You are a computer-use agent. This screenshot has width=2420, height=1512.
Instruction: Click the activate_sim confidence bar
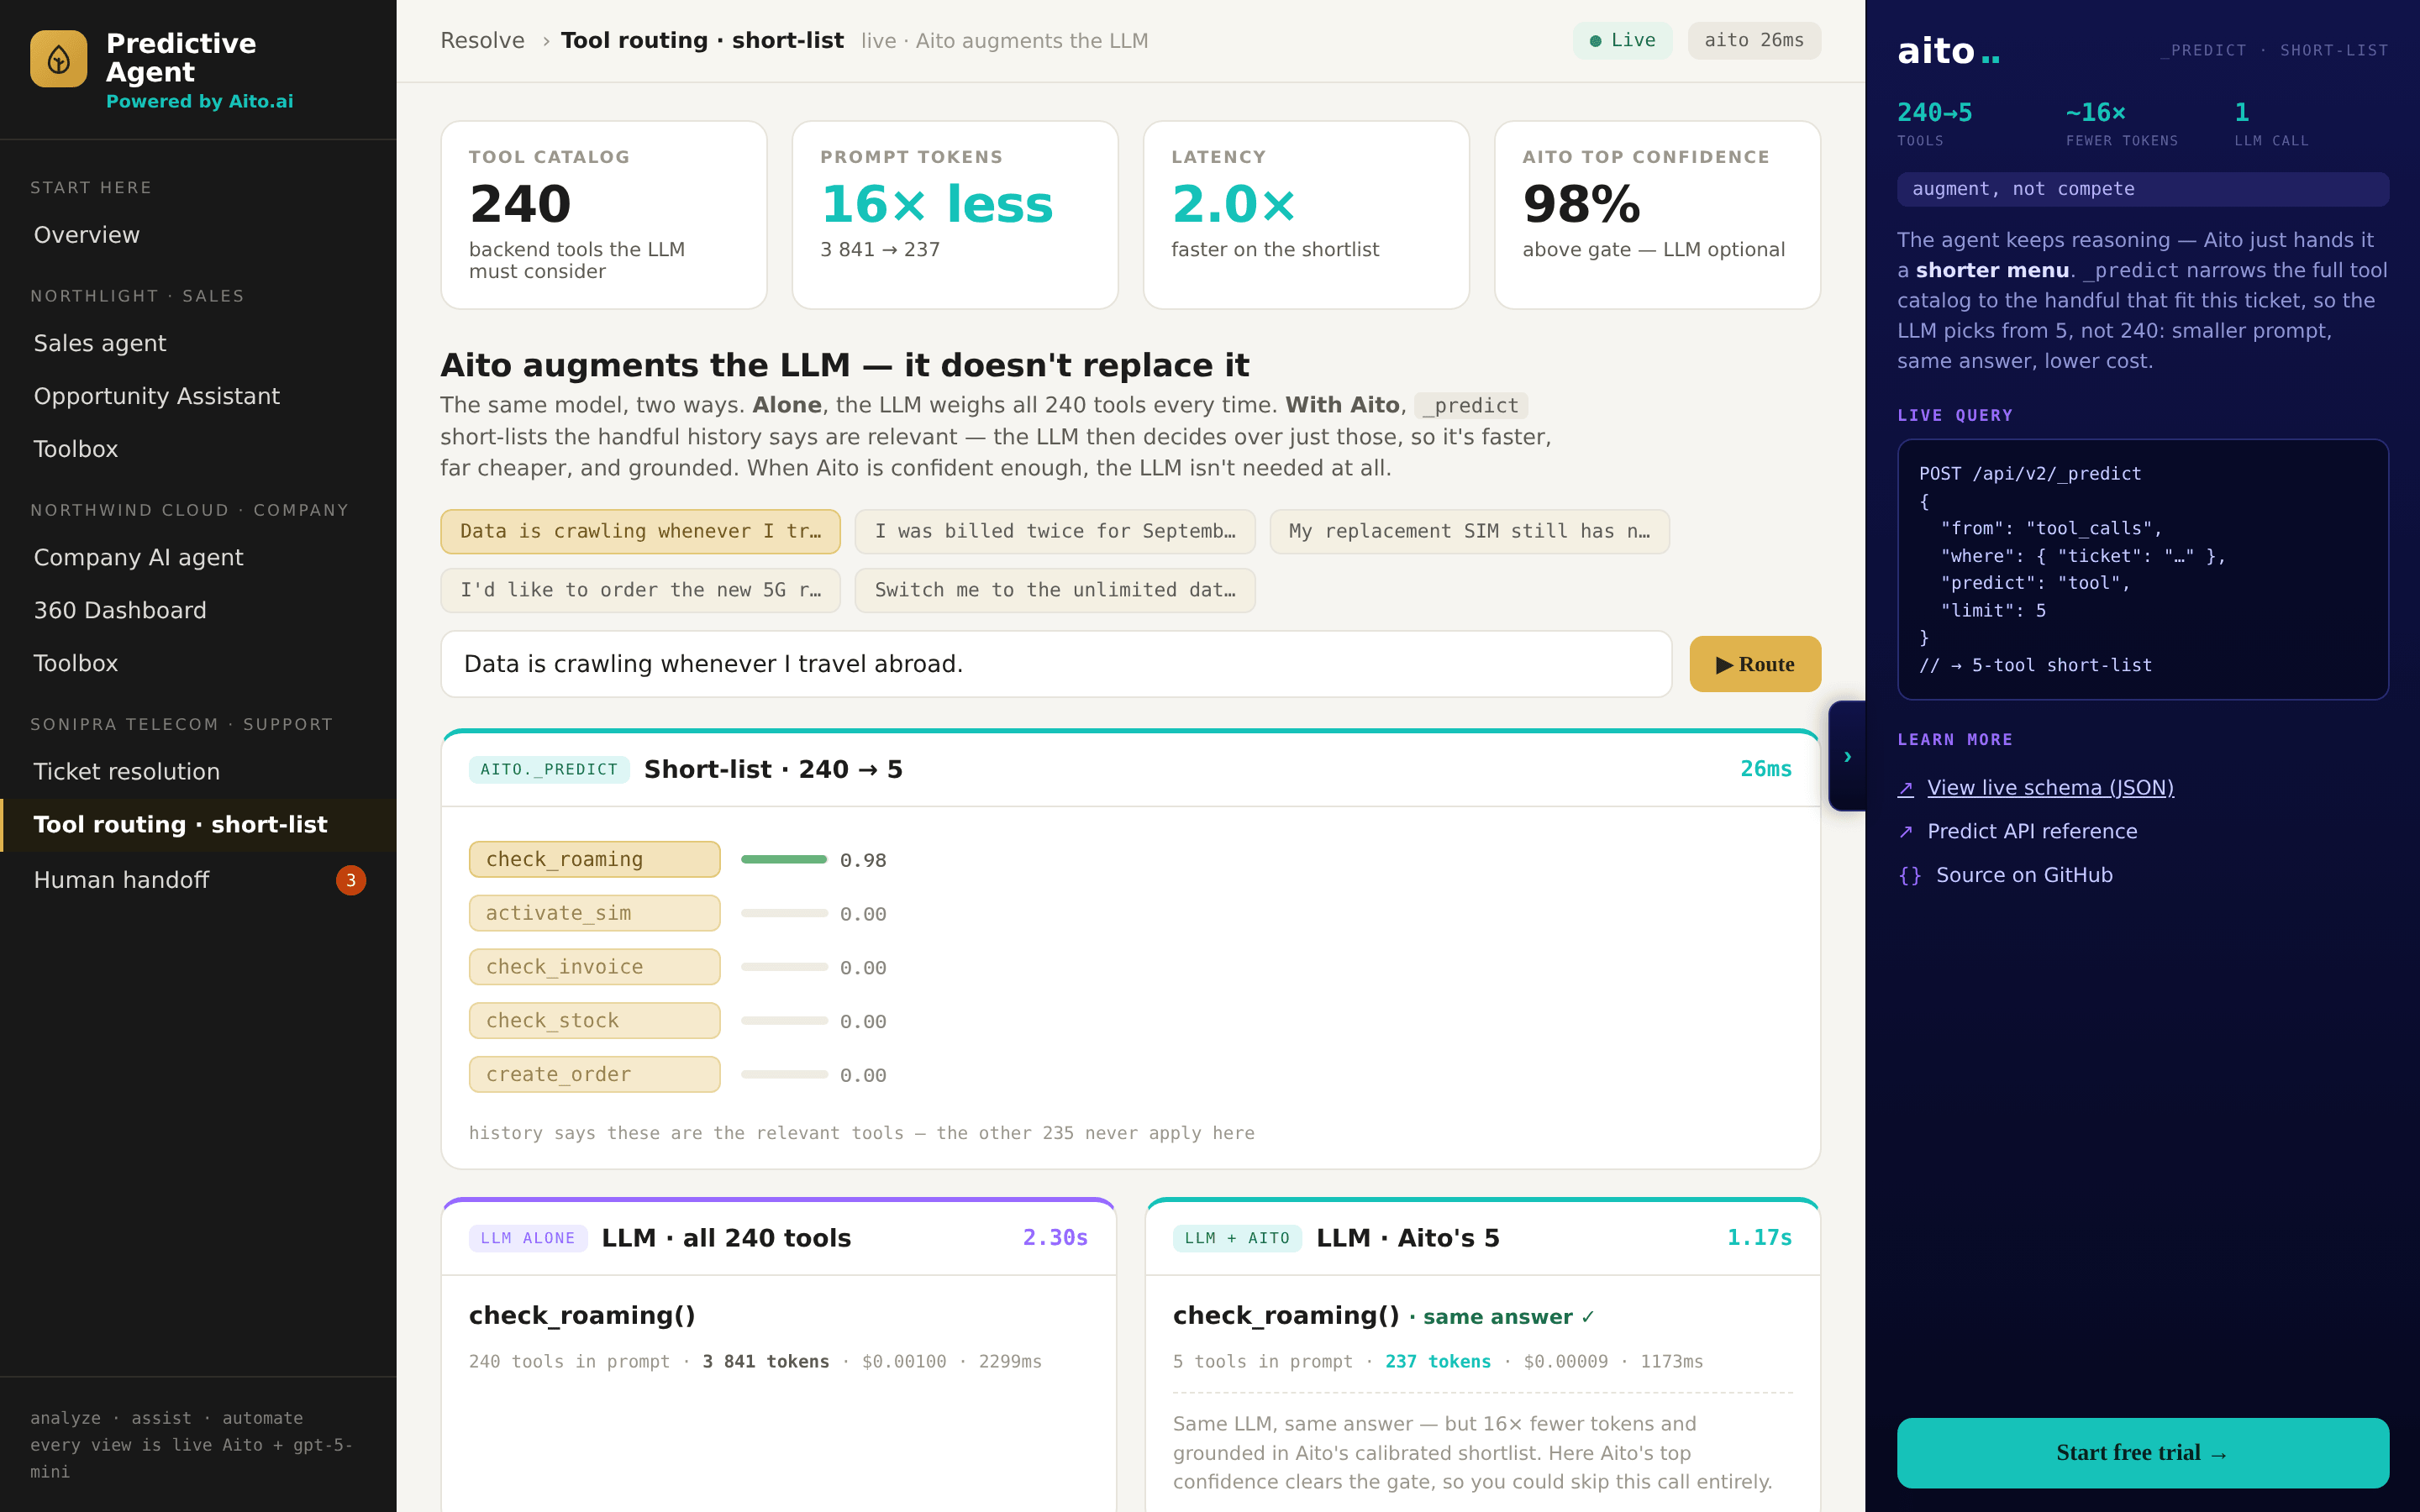pyautogui.click(x=784, y=914)
